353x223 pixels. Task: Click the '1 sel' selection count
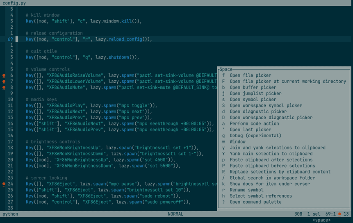coord(314,214)
